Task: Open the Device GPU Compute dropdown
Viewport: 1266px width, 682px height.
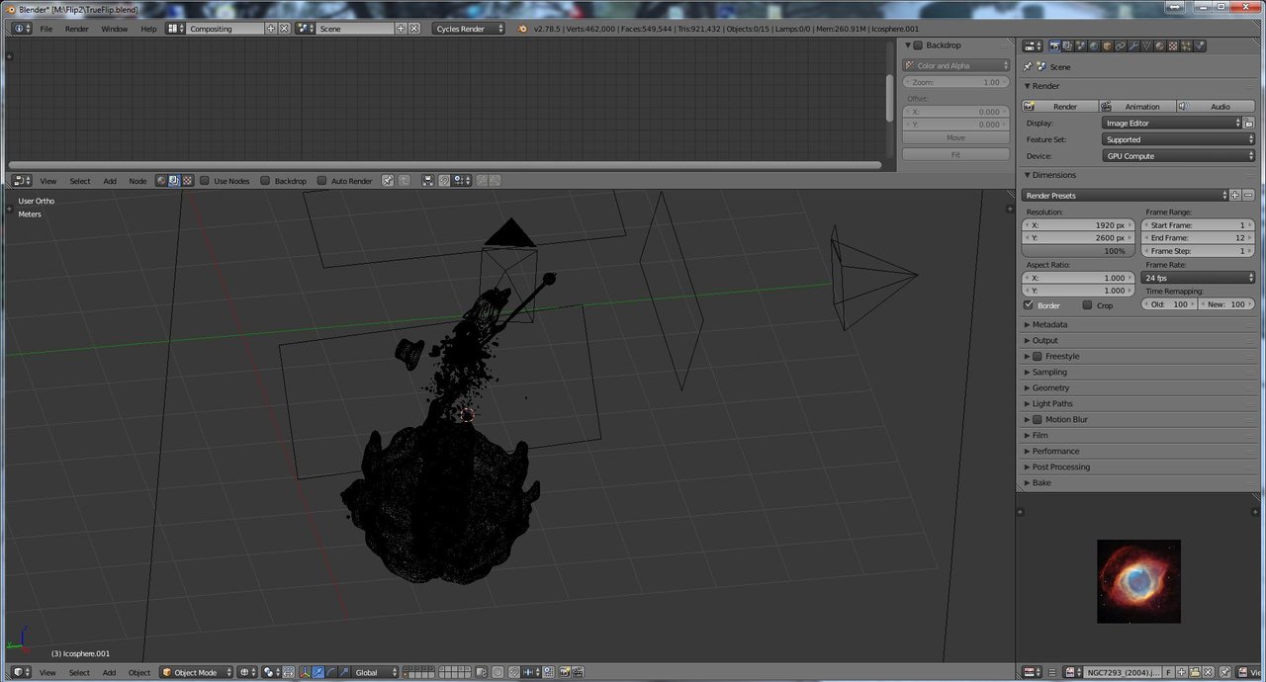Action: pyautogui.click(x=1179, y=156)
